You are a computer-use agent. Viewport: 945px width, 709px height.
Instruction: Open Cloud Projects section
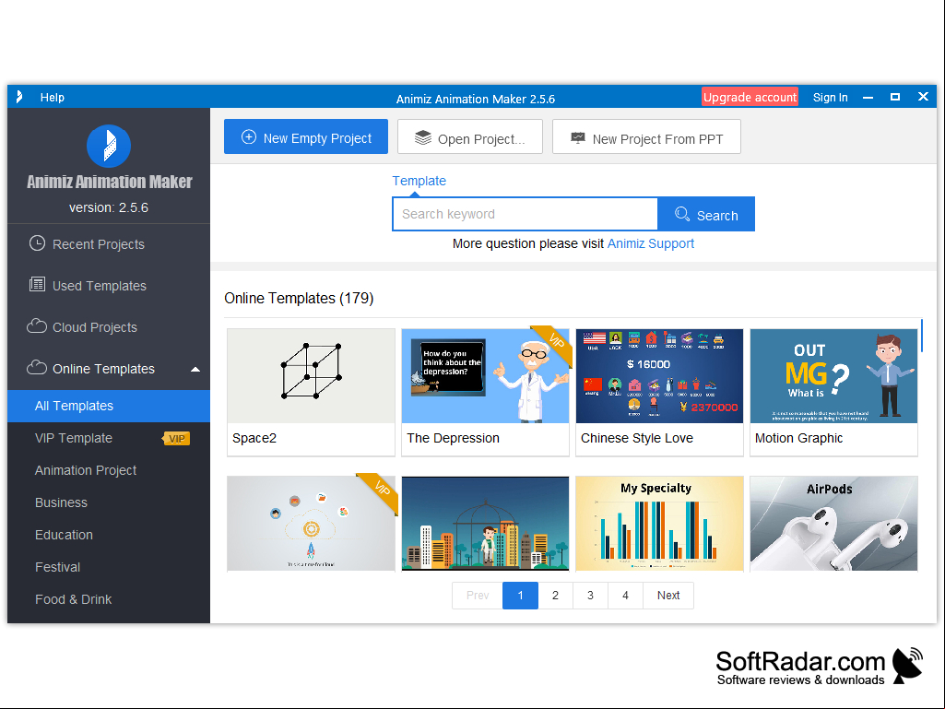(x=109, y=327)
